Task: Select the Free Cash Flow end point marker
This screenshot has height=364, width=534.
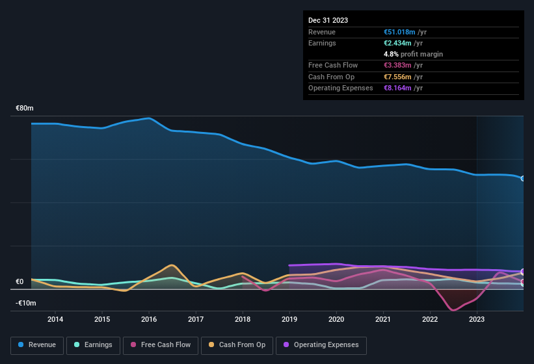Action: click(523, 281)
